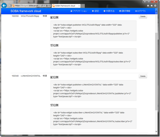
Task: Expand the address bar dropdown arrow
Action: 44,6
